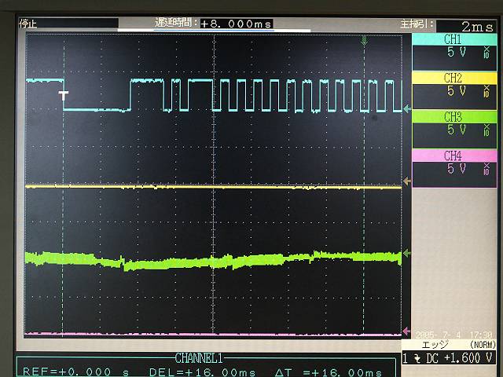Click the white T trigger position marker

point(64,94)
